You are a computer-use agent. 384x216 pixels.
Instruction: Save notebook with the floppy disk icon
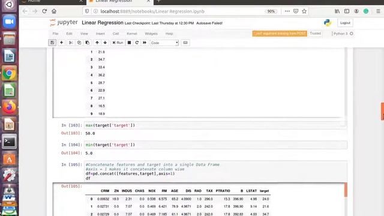pos(52,43)
